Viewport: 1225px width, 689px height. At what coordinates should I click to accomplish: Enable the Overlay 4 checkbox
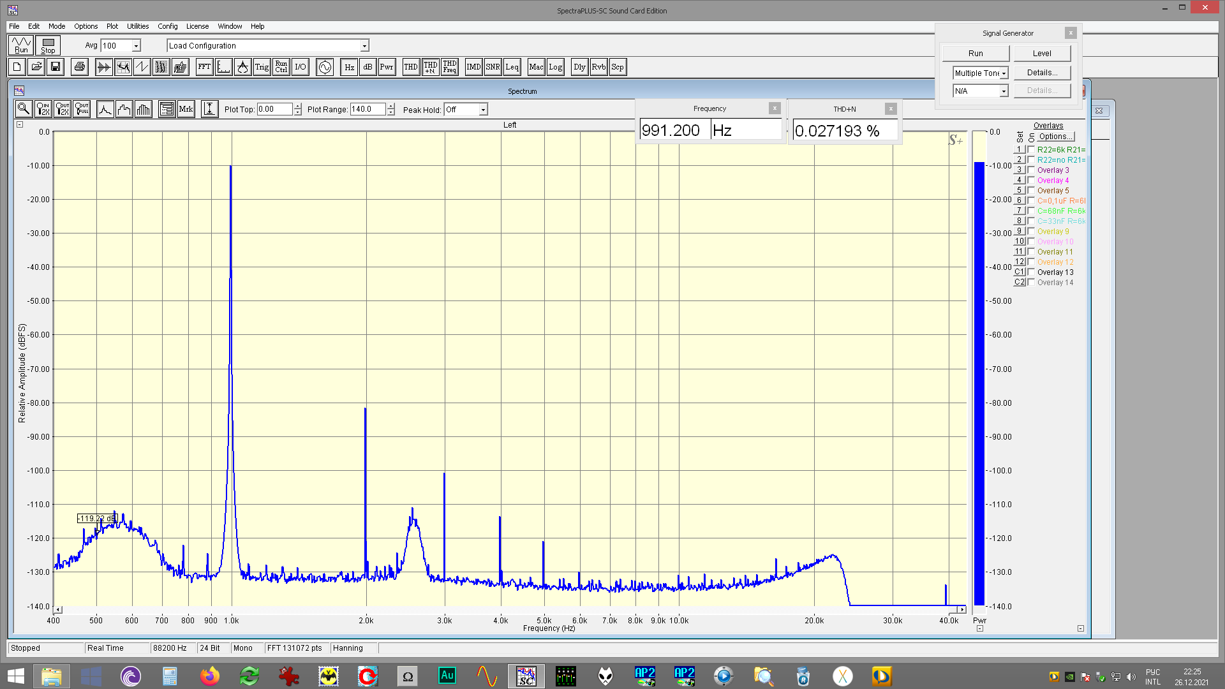(1030, 180)
